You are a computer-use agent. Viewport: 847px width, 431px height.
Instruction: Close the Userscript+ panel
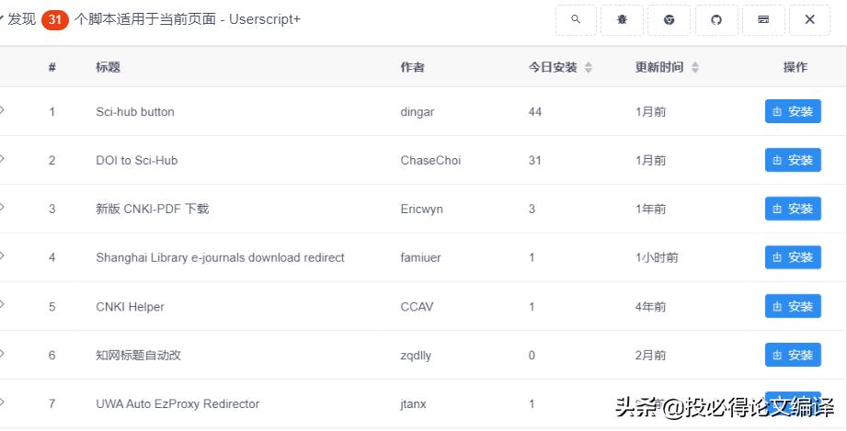(809, 20)
